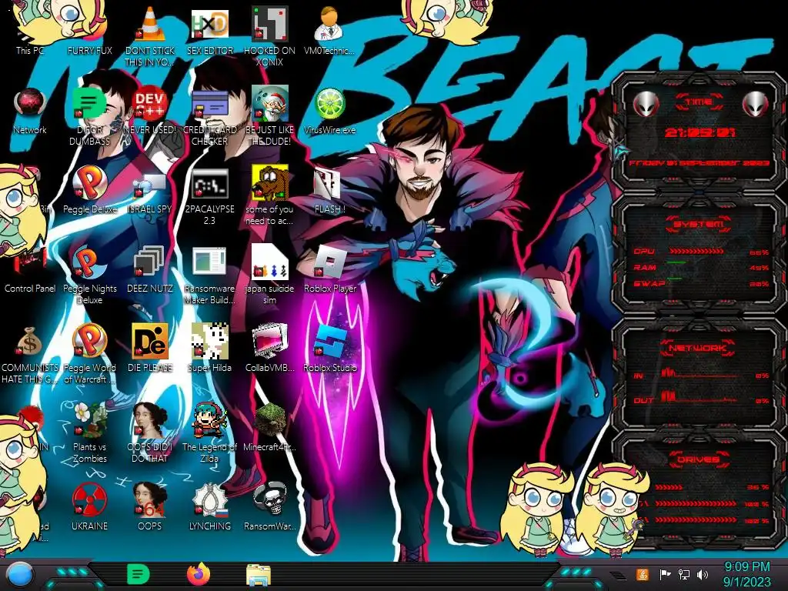Open the radiation icon labeled UKRAINE
The width and height of the screenshot is (788, 591).
click(90, 508)
